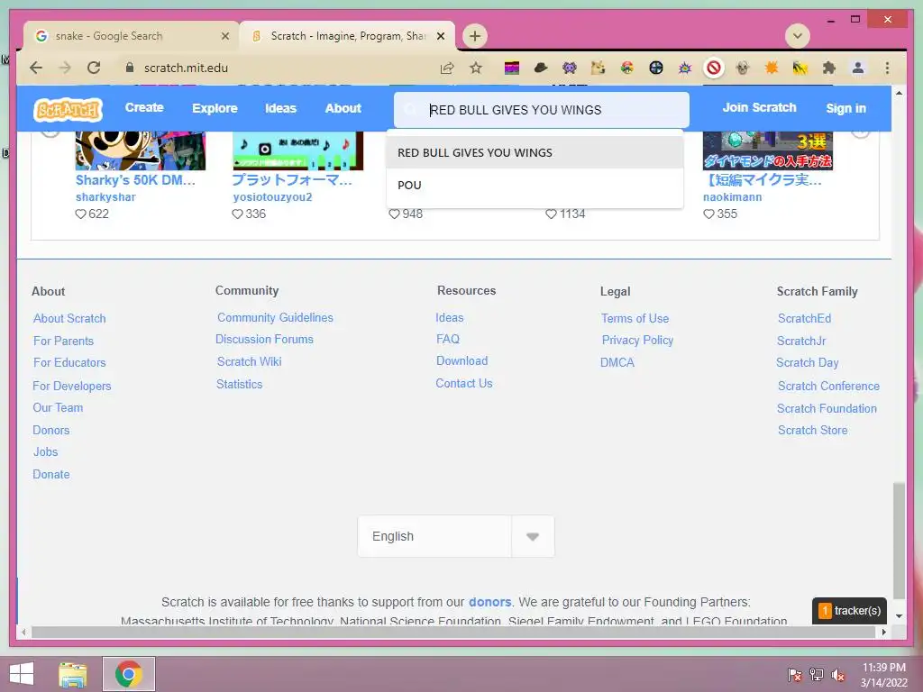Select the RED BULL GIVES YOU WINGS suggestion
Screen dimensions: 923x692
tap(535, 152)
